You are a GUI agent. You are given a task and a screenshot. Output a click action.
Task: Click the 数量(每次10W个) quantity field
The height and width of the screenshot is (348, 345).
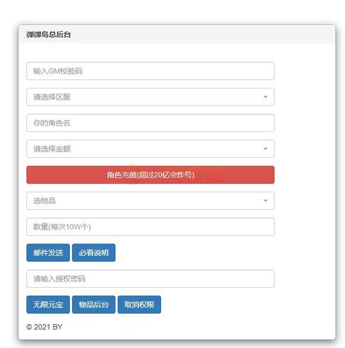pos(150,226)
